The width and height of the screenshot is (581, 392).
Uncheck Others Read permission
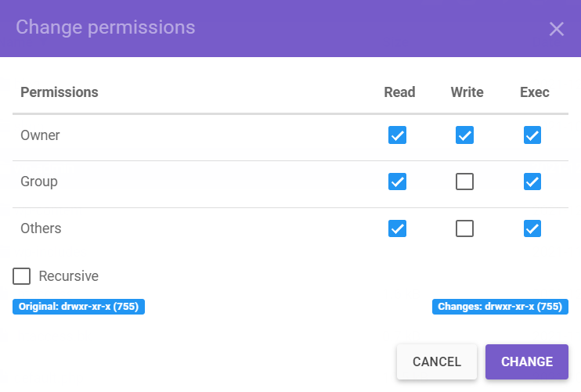tap(397, 228)
